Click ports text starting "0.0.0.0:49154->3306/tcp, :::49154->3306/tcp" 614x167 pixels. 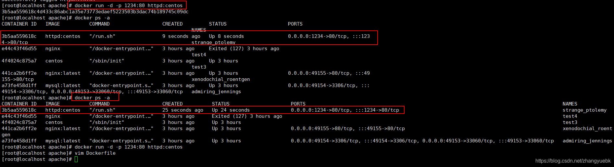tap(422, 141)
